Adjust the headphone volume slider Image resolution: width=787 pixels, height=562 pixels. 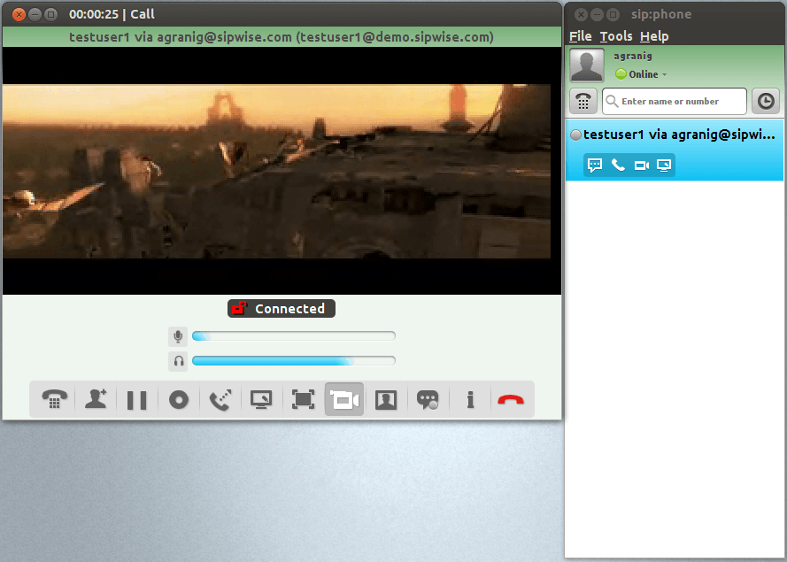(x=293, y=361)
